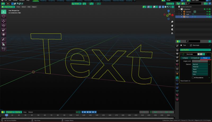Click the viewport zoom magnifier icon
Viewport: 212px width, 122px height.
pyautogui.click(x=172, y=22)
